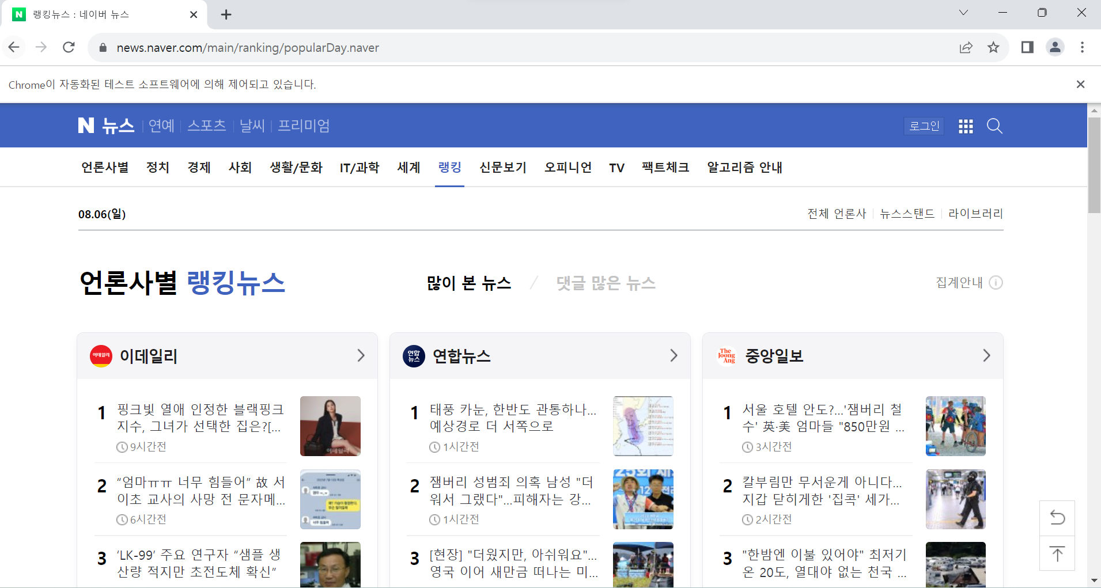Open 알고리즘 안내 page
Viewport: 1101px width, 588px height.
coord(744,168)
